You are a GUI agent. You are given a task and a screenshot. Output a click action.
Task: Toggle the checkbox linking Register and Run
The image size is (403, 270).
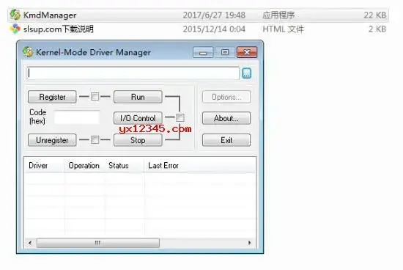click(95, 97)
